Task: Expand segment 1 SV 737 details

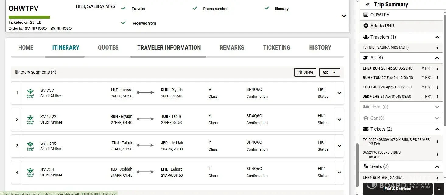Action: click(339, 93)
